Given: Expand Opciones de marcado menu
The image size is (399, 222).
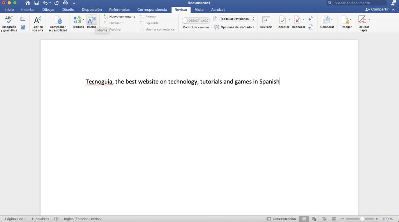Looking at the screenshot, I should [x=234, y=27].
